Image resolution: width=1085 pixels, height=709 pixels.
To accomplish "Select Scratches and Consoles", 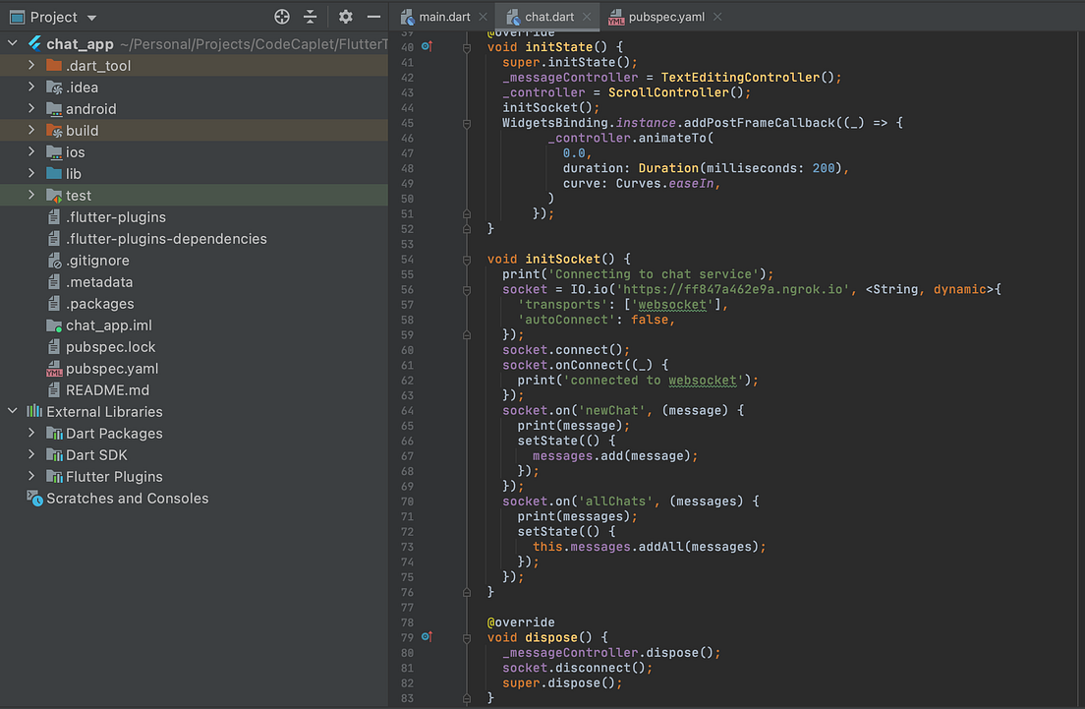I will [x=127, y=499].
